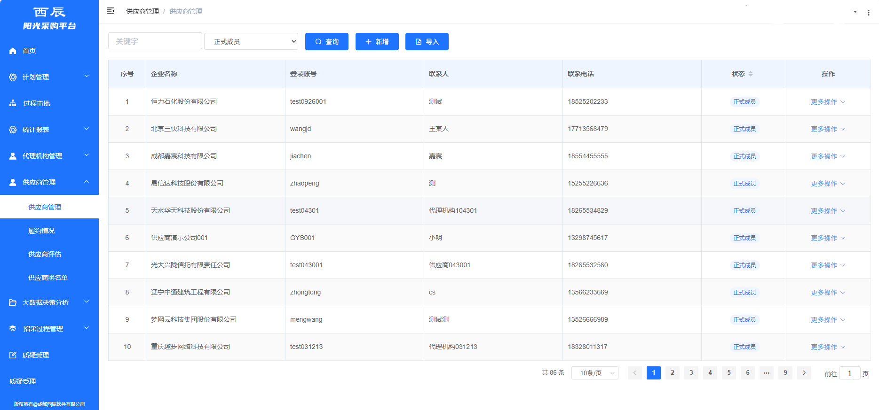This screenshot has height=410, width=879.
Task: Click the next page arrow in pagination
Action: click(804, 373)
